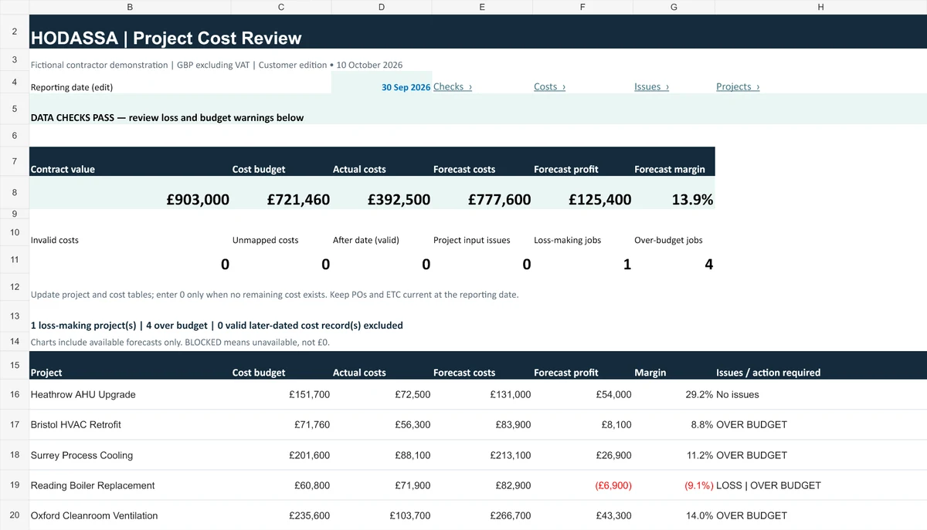Open the Projects link

tap(738, 86)
